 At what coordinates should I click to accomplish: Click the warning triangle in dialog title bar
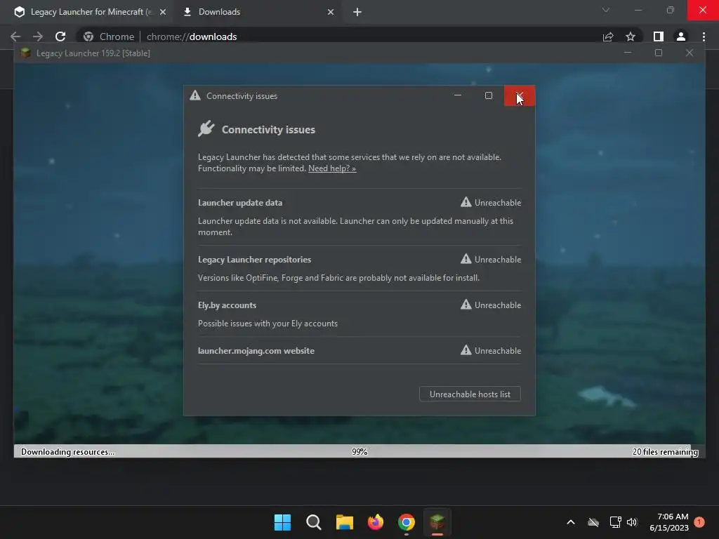point(195,95)
